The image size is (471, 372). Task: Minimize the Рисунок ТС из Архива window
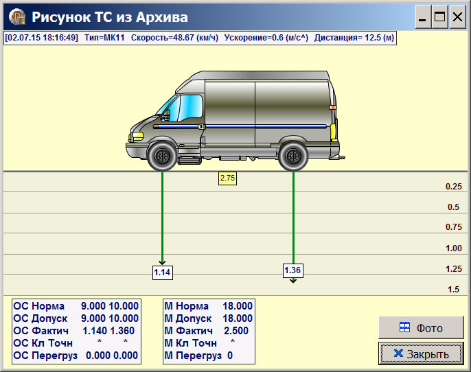(x=423, y=17)
